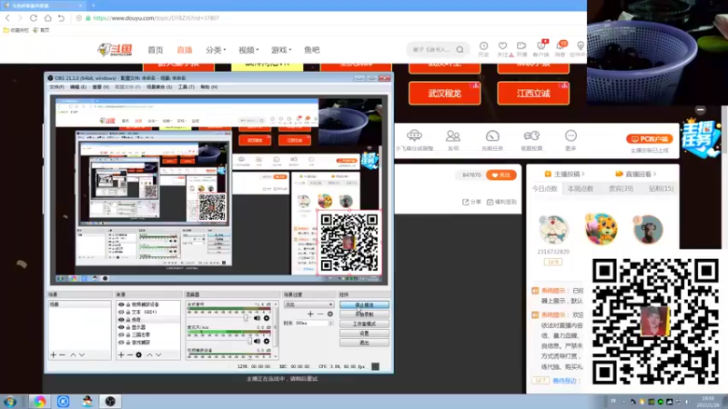Image resolution: width=728 pixels, height=409 pixels.
Task: Expand the 视频 navigation dropdown
Action: [x=248, y=50]
